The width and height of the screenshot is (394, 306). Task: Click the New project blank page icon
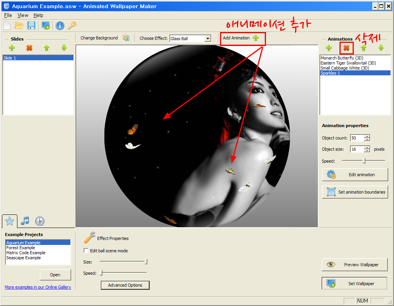tap(7, 25)
